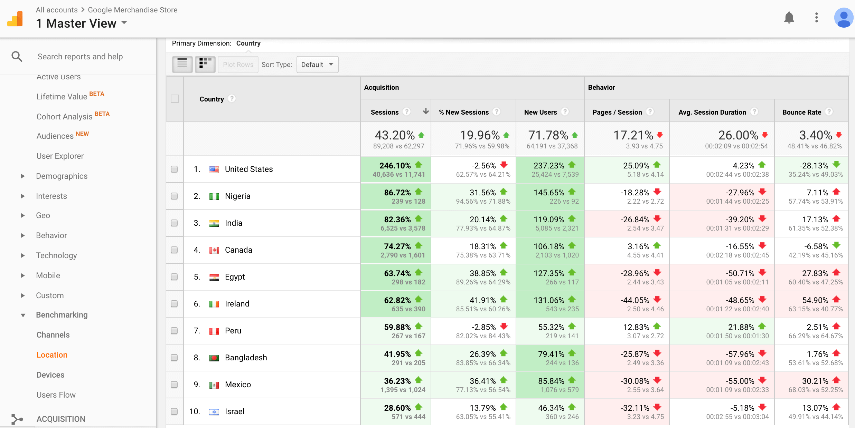Click the India flag icon

[x=214, y=223]
